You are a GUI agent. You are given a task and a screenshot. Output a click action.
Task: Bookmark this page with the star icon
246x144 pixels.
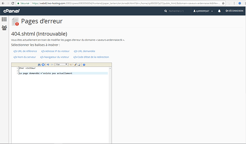click(x=223, y=3)
